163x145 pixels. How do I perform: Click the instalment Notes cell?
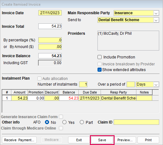[x=144, y=98]
